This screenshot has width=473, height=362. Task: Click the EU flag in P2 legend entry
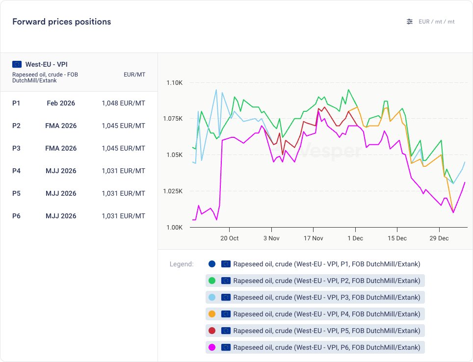226,281
